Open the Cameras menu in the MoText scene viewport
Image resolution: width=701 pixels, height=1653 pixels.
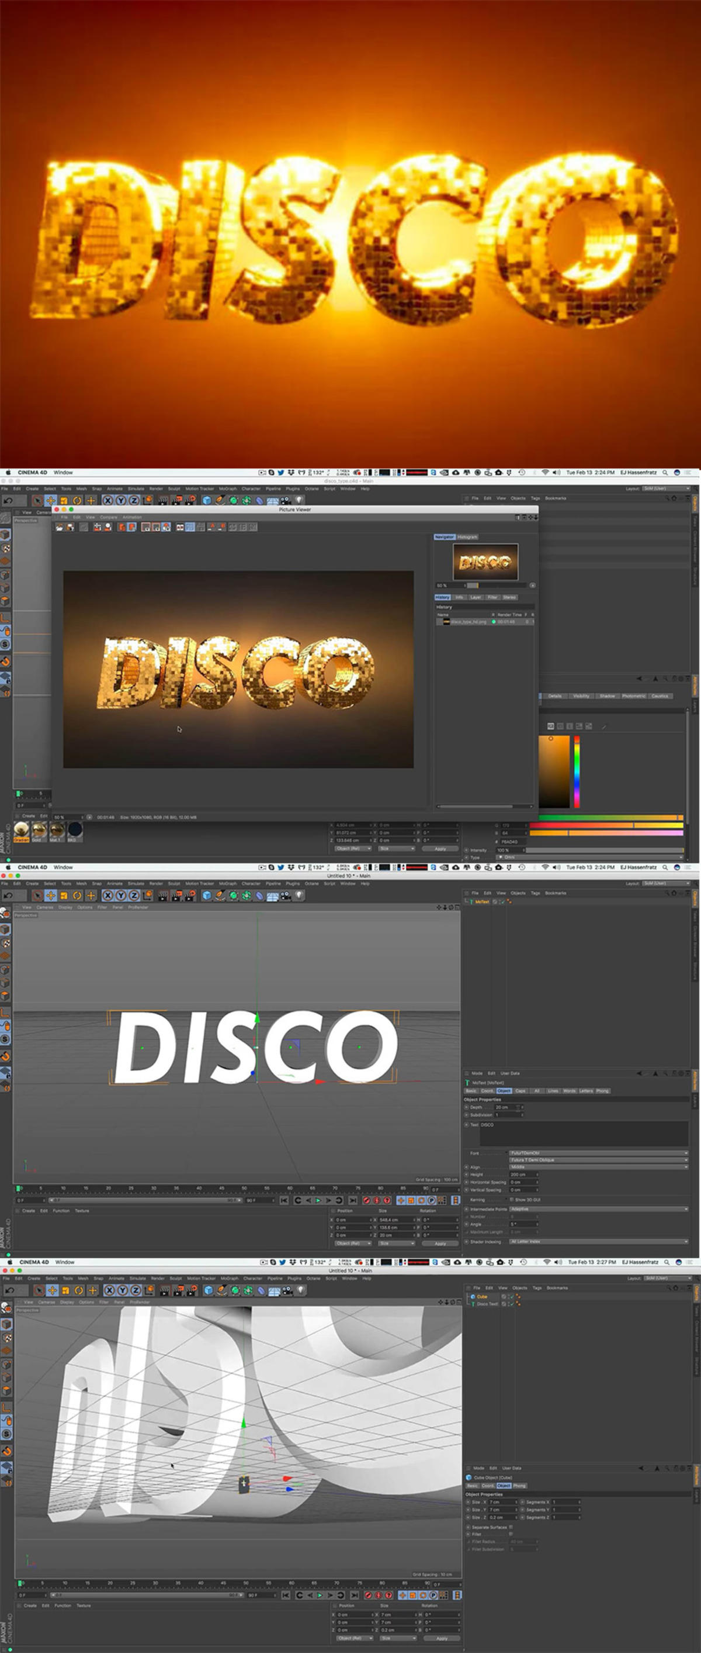(45, 907)
